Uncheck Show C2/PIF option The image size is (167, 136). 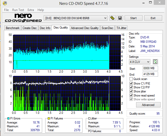click(131, 87)
